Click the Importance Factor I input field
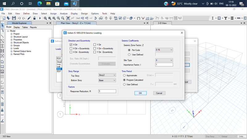 click(164, 65)
